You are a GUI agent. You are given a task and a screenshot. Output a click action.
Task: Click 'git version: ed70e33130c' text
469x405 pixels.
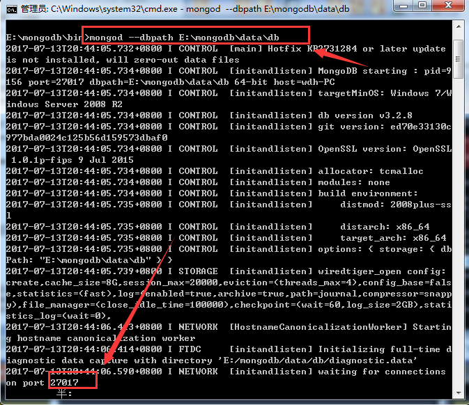pos(385,127)
